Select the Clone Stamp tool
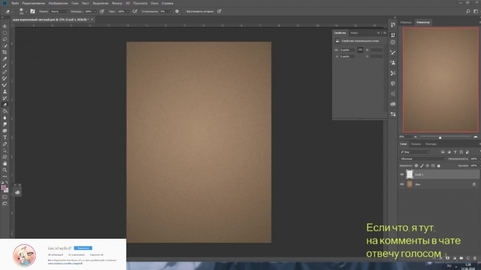The image size is (481, 270). 5,92
